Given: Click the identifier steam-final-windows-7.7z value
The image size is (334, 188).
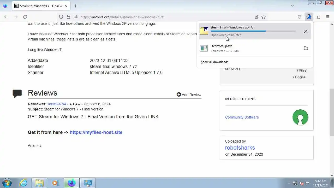Looking at the screenshot, I should point(113,66).
